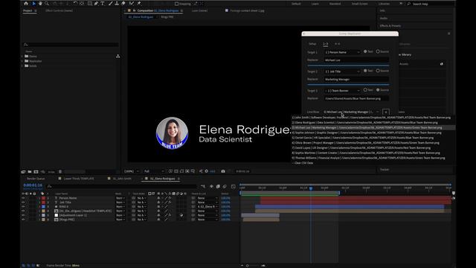Select the Brush tool
Screen dimensions: 476x268
coord(111,4)
